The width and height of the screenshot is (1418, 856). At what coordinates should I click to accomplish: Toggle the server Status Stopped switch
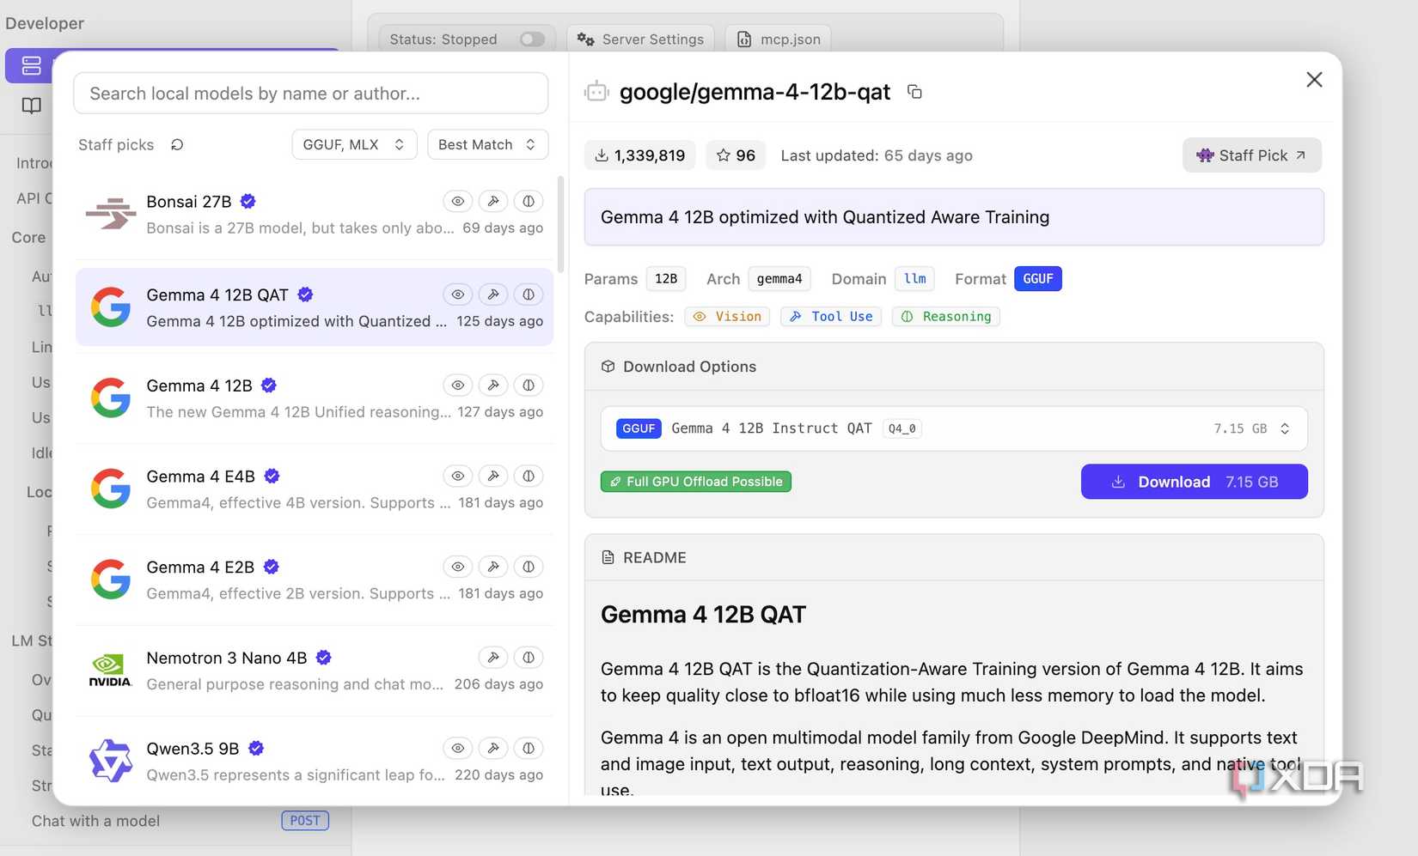pos(532,39)
